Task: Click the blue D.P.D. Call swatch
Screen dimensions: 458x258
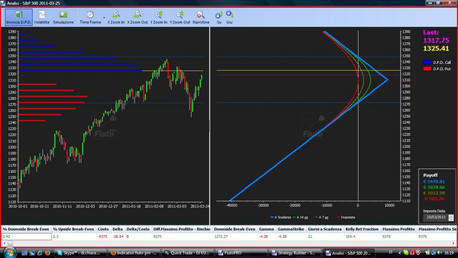Action: 427,62
